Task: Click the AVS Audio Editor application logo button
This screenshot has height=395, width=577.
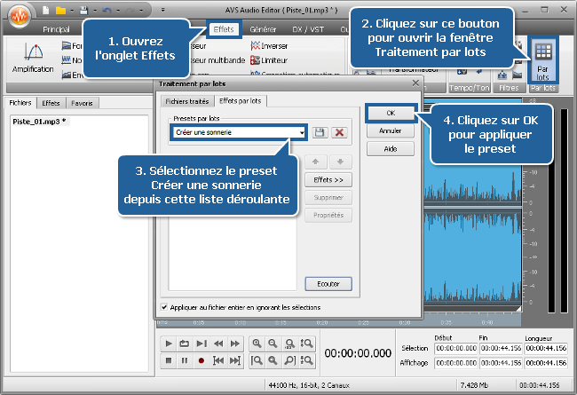Action: pos(20,15)
